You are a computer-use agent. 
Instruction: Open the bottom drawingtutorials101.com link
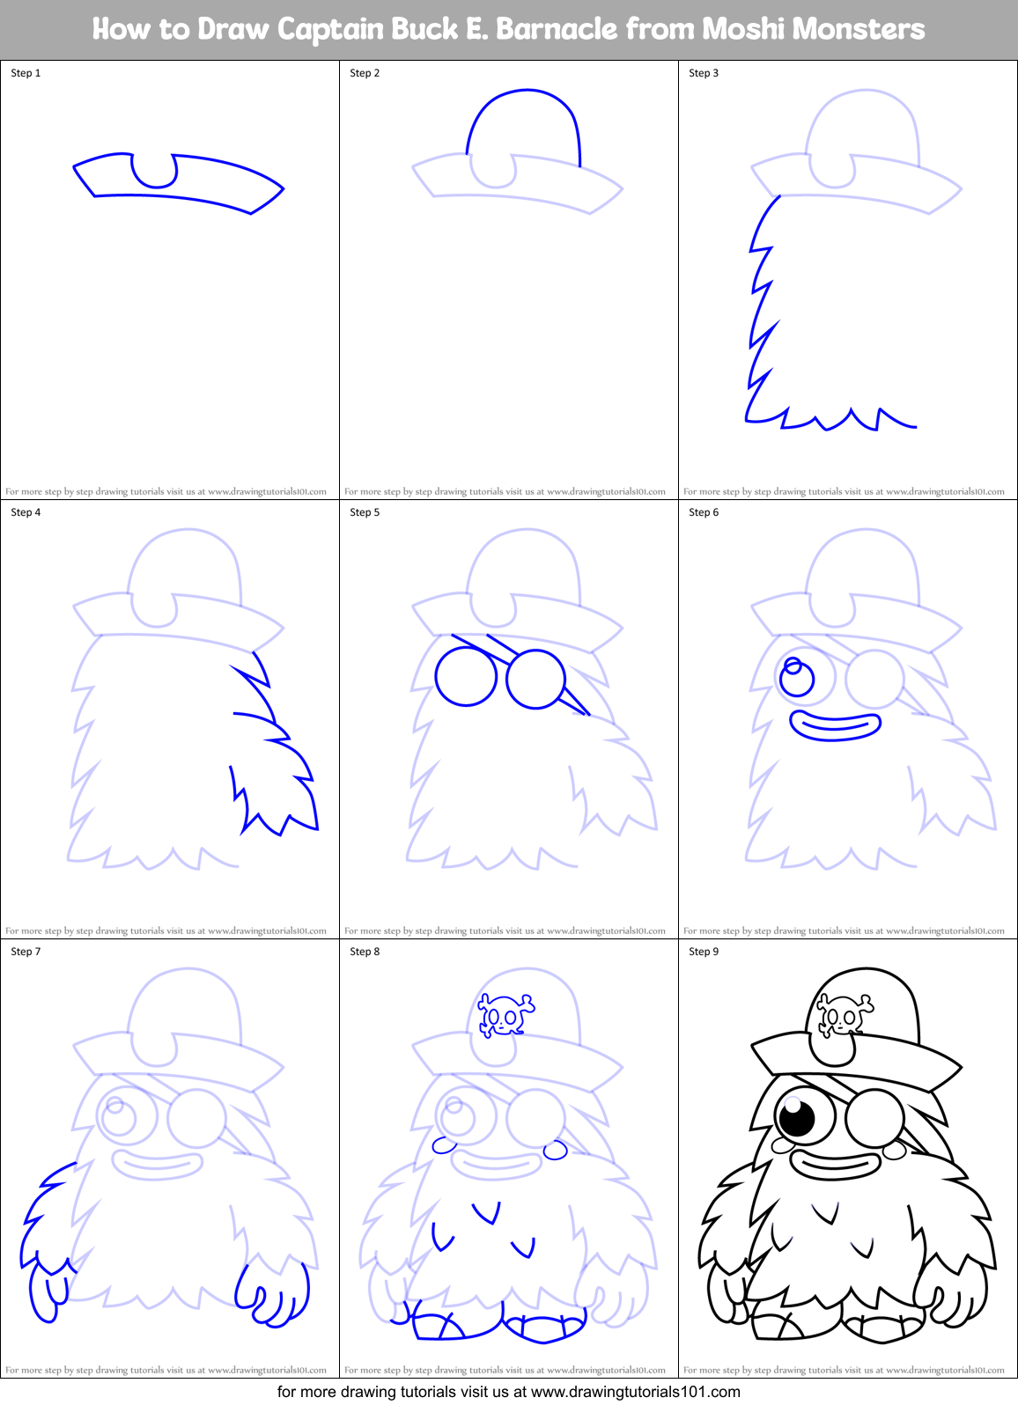509,1392
